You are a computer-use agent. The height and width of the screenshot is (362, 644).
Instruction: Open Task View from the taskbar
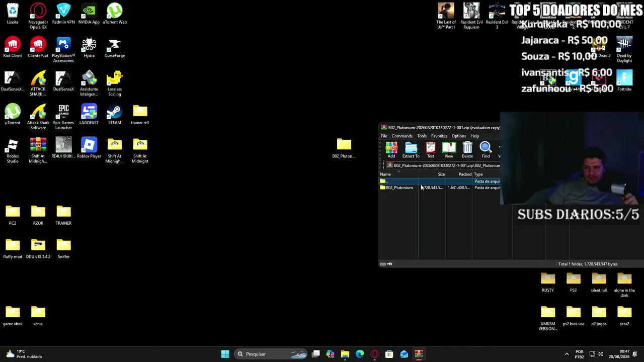315,354
